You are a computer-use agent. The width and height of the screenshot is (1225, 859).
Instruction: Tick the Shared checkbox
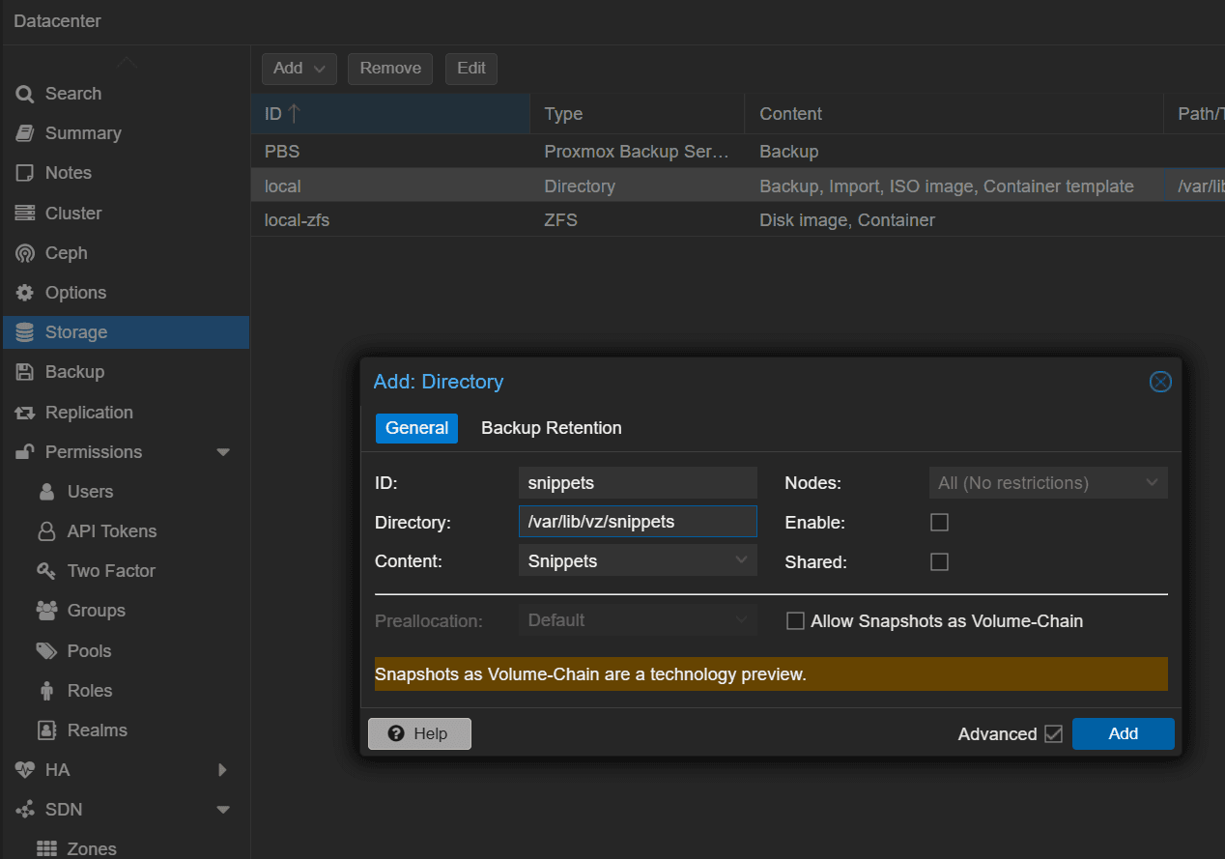coord(939,562)
